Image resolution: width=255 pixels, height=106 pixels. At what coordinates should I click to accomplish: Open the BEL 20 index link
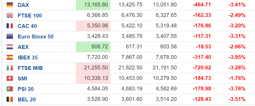(x=27, y=100)
